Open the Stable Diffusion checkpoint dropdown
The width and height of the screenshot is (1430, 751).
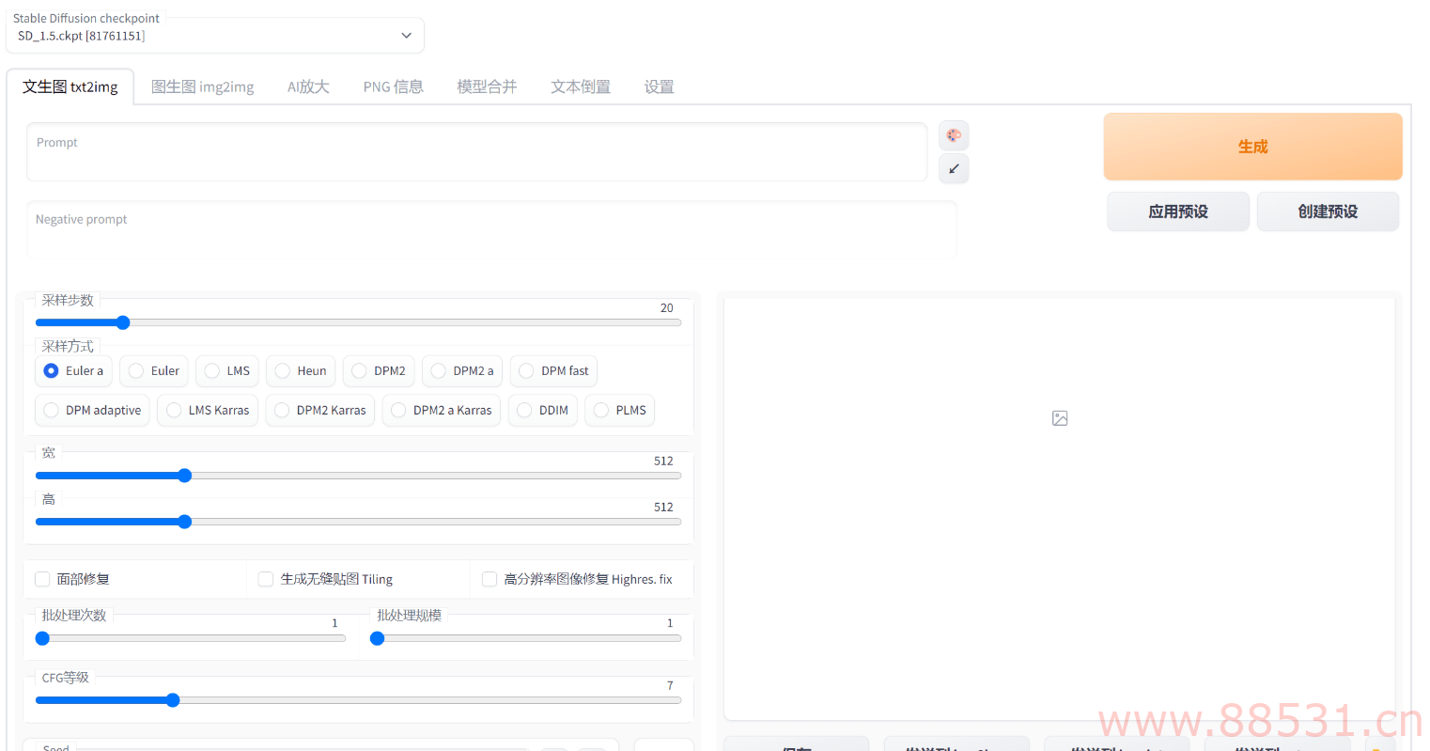click(x=215, y=36)
